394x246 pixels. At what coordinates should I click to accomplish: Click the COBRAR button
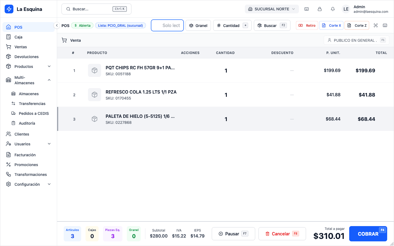368,234
